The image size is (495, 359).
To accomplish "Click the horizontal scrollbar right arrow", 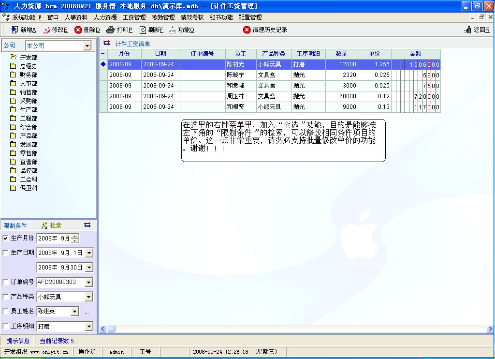I will tap(490, 329).
